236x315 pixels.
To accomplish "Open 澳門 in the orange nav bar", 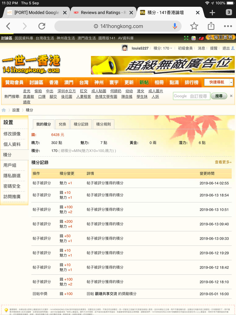I will [69, 82].
